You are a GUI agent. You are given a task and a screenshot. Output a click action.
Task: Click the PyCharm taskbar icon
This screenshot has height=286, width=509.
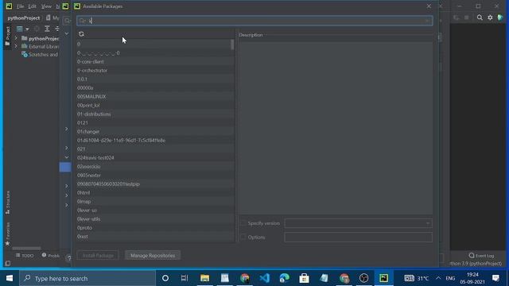tap(383, 278)
